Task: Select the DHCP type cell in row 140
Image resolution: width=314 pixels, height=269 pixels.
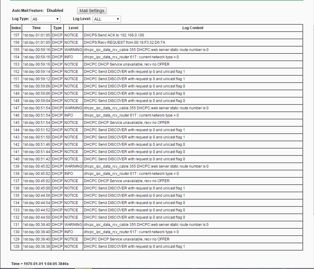Action: 57,159
